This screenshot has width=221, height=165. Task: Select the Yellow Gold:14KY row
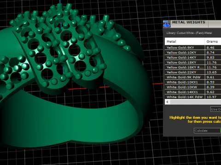pyautogui.click(x=193, y=57)
